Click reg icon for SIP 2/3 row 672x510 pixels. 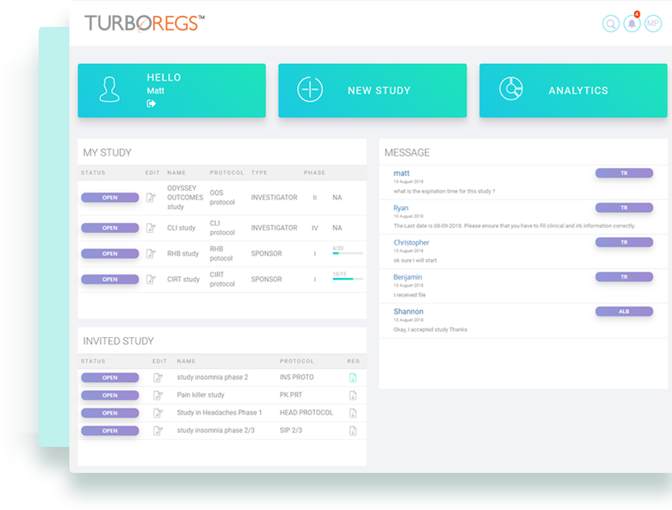point(353,431)
